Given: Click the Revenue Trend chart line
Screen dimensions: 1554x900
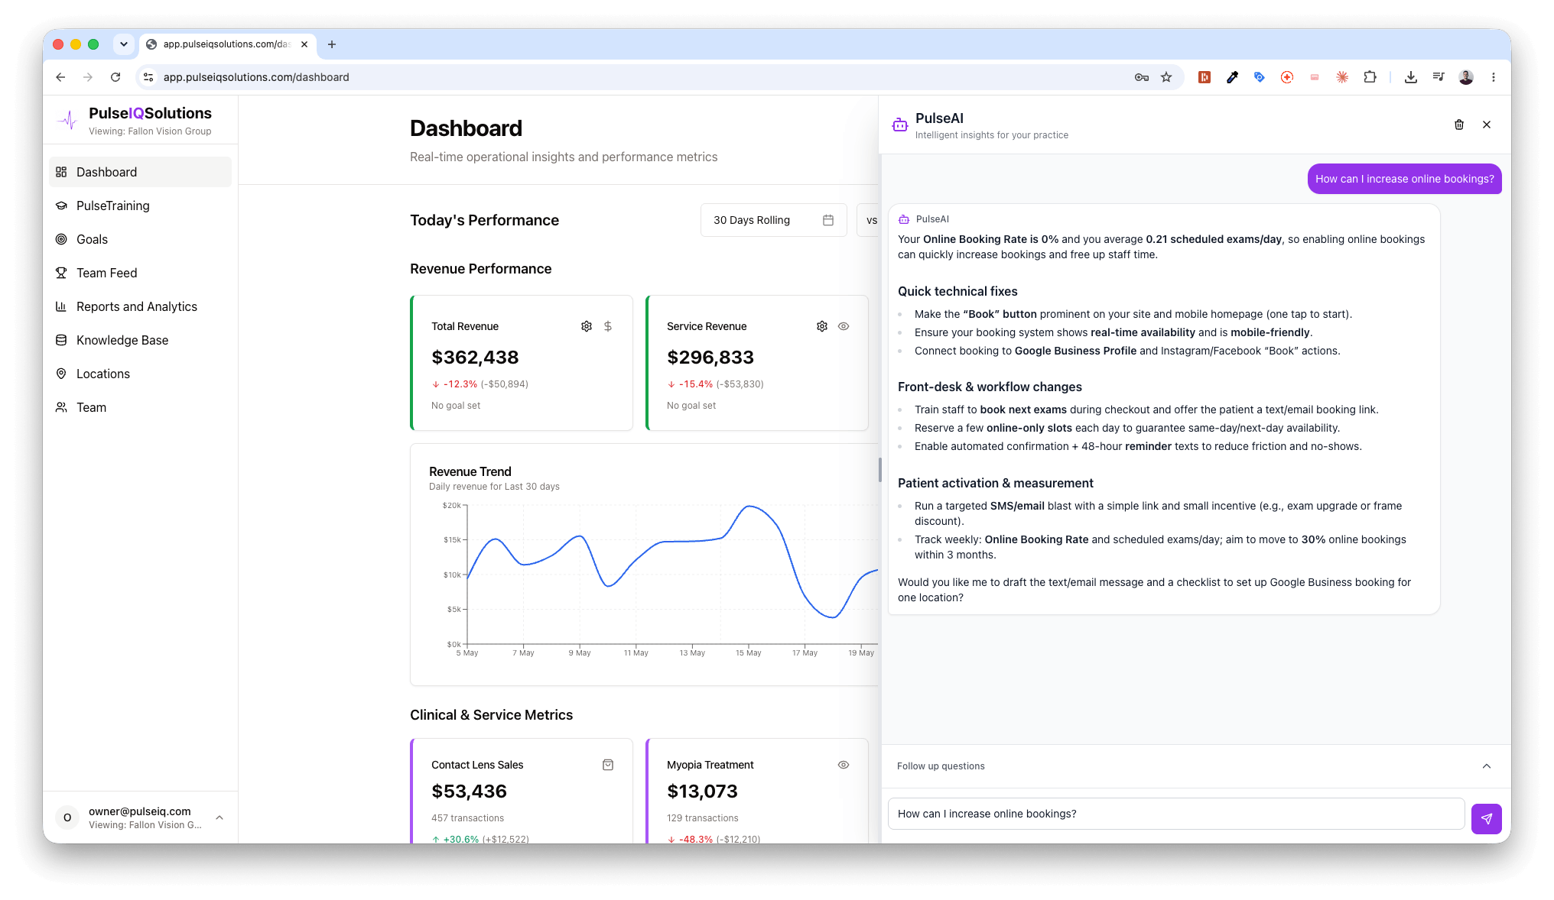Looking at the screenshot, I should pos(673,562).
